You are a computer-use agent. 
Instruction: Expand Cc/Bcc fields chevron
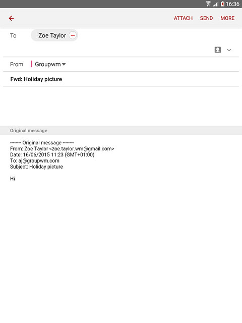tap(229, 50)
